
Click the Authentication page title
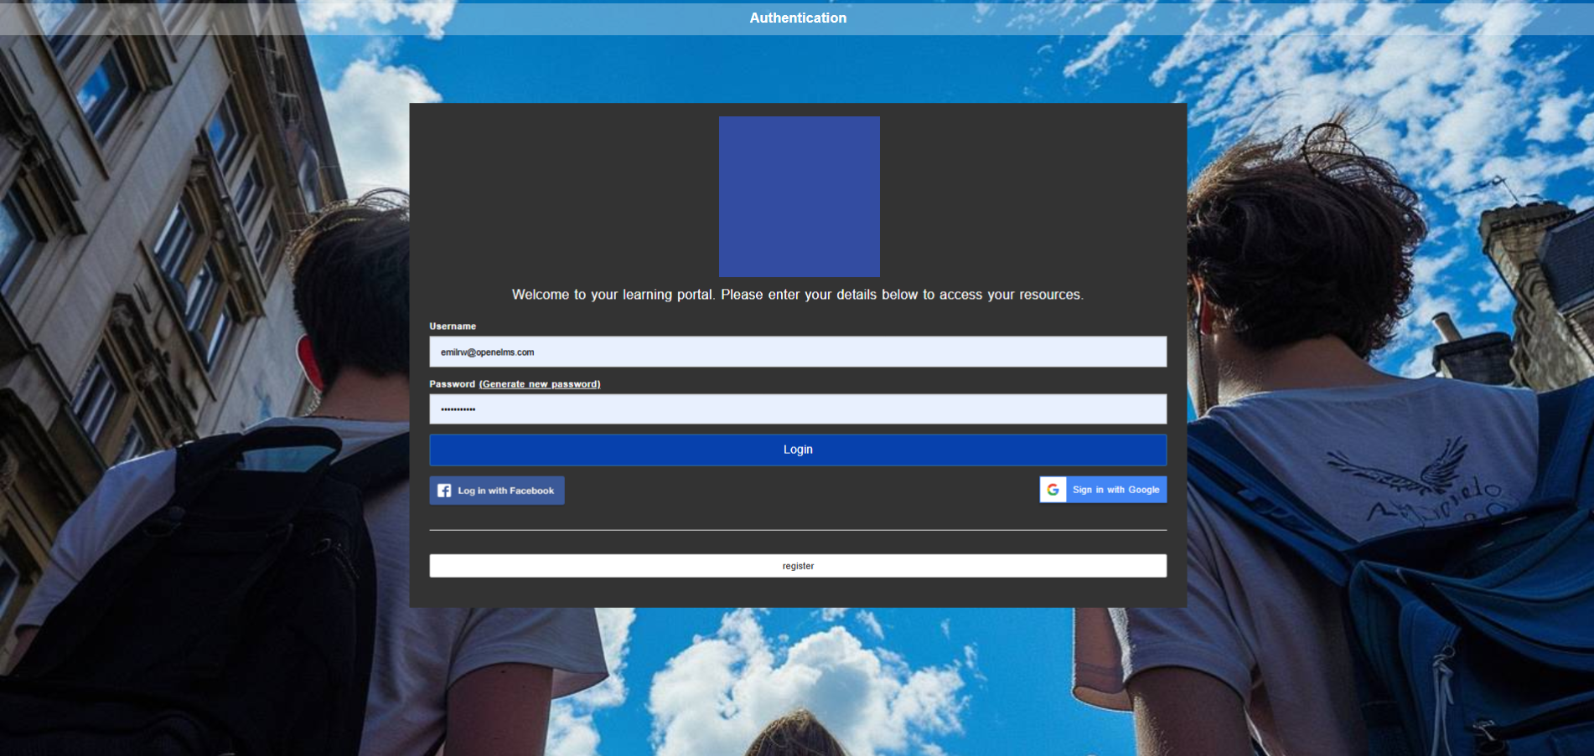798,18
